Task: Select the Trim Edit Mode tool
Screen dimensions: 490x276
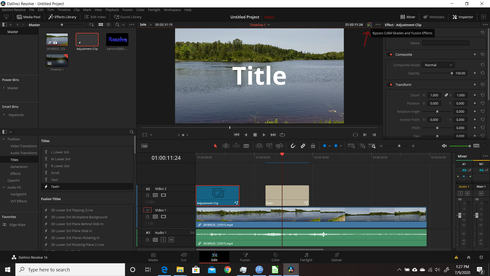Action: pyautogui.click(x=226, y=146)
